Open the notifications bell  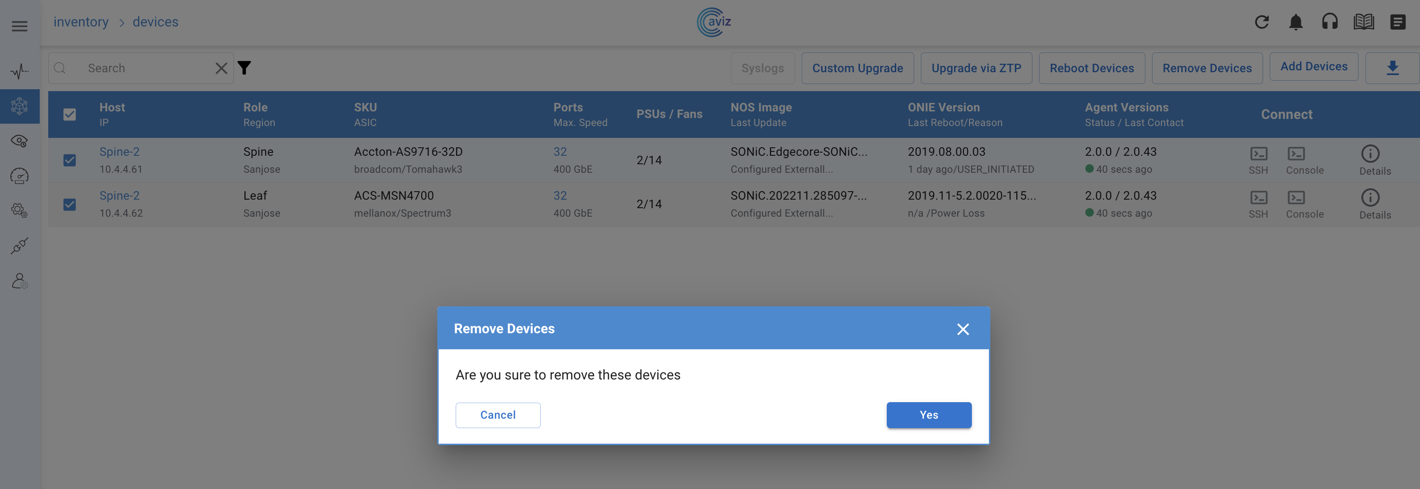coord(1295,22)
